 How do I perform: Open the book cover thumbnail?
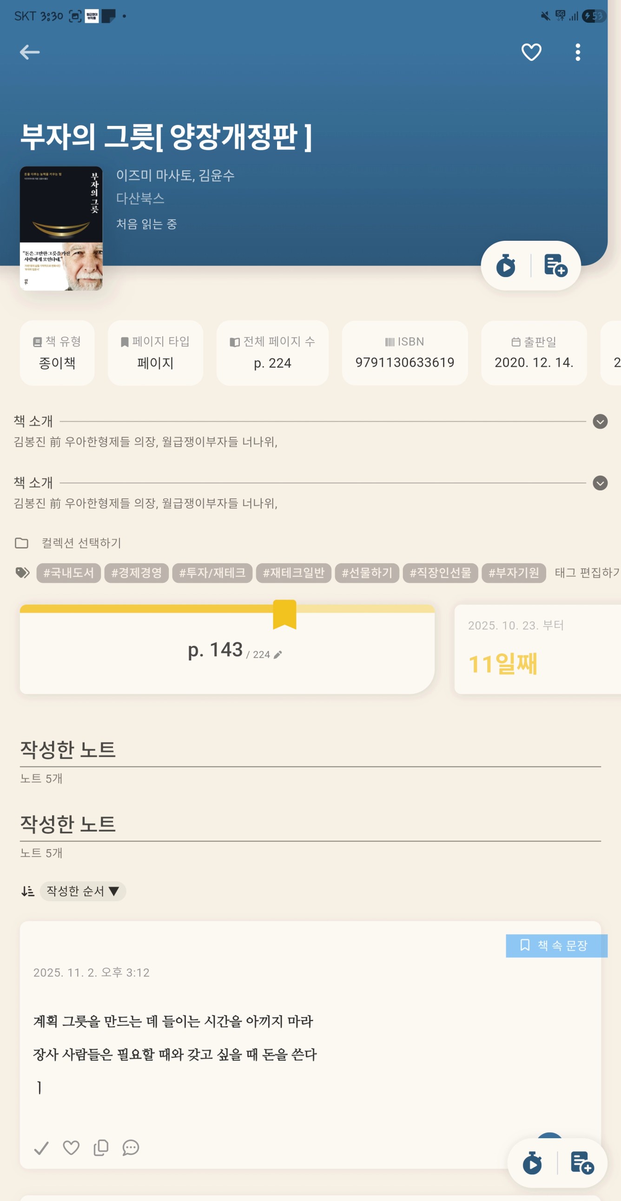(61, 229)
